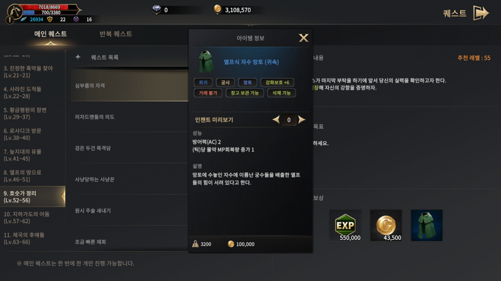Click the cloak icon in item info
Screen dimensions: 501x281
tap(206, 61)
